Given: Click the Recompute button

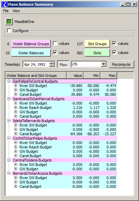Looking at the screenshot, I should click(x=121, y=64).
